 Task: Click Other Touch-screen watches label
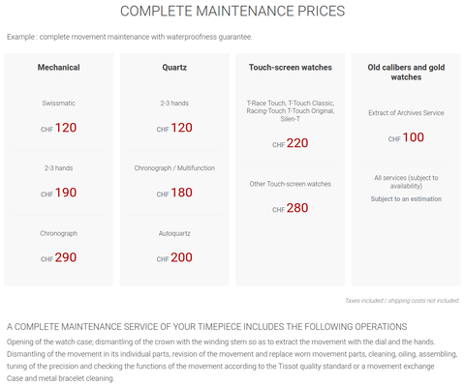pyautogui.click(x=291, y=184)
